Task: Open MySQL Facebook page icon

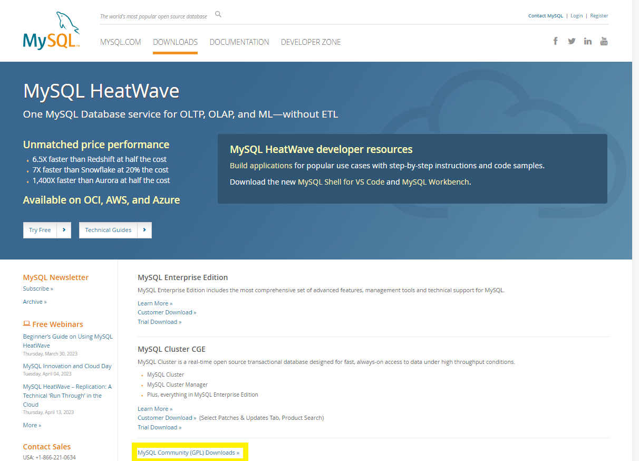Action: [x=556, y=41]
